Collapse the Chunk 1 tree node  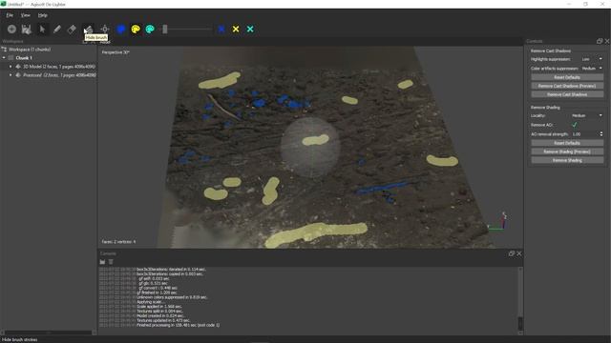pyautogui.click(x=4, y=58)
